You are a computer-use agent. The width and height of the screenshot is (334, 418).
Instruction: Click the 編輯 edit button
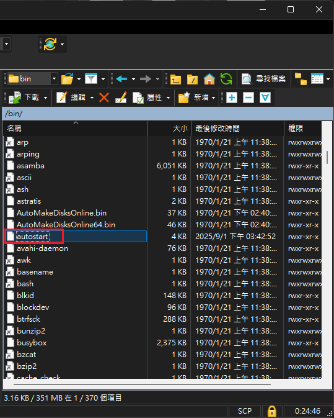(71, 98)
